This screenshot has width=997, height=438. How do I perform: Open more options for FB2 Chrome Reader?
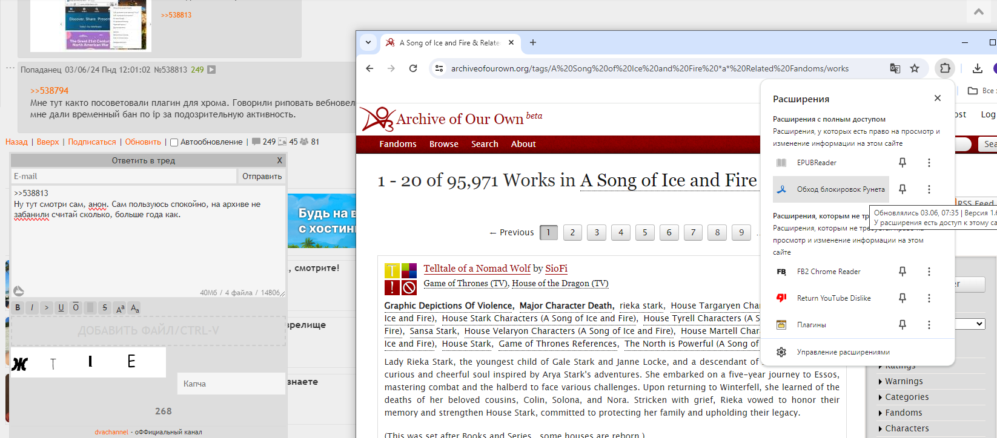(929, 272)
